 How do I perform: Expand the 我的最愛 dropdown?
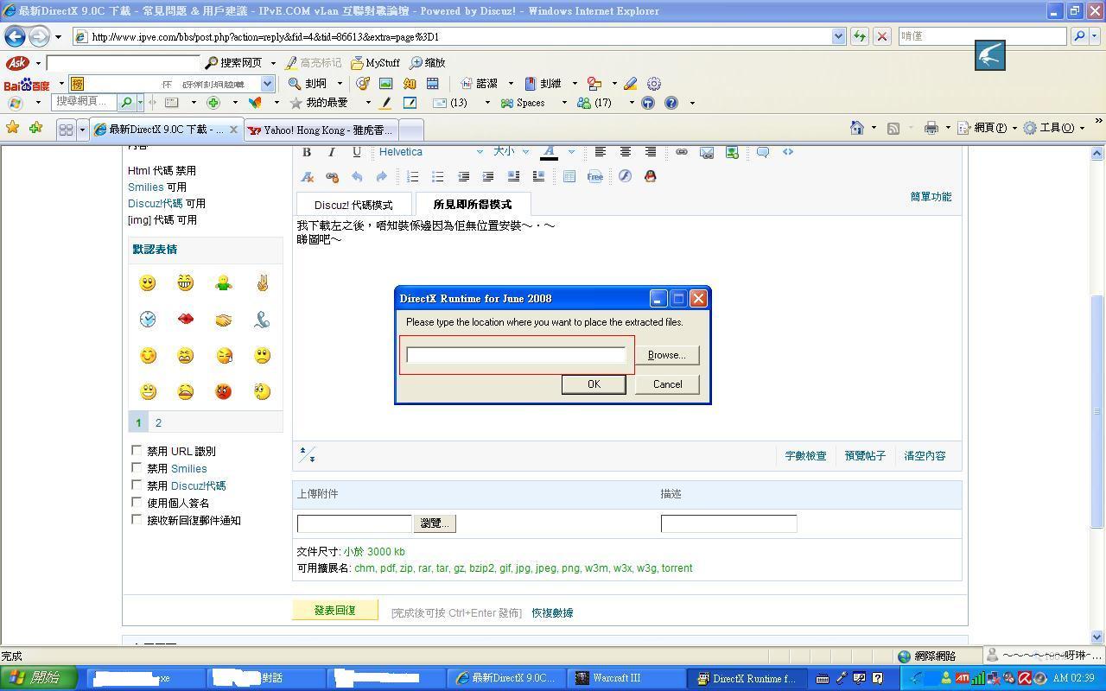click(367, 103)
